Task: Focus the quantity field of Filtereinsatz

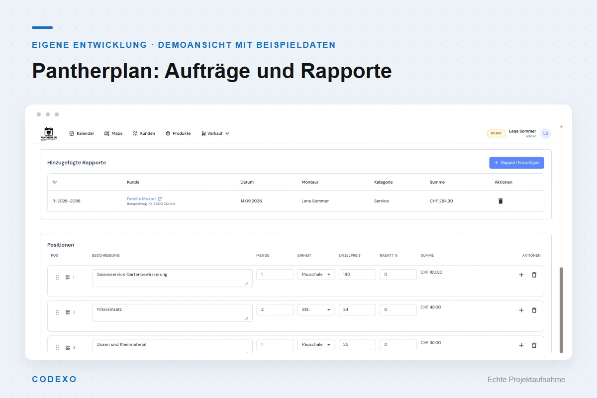Action: pos(275,309)
